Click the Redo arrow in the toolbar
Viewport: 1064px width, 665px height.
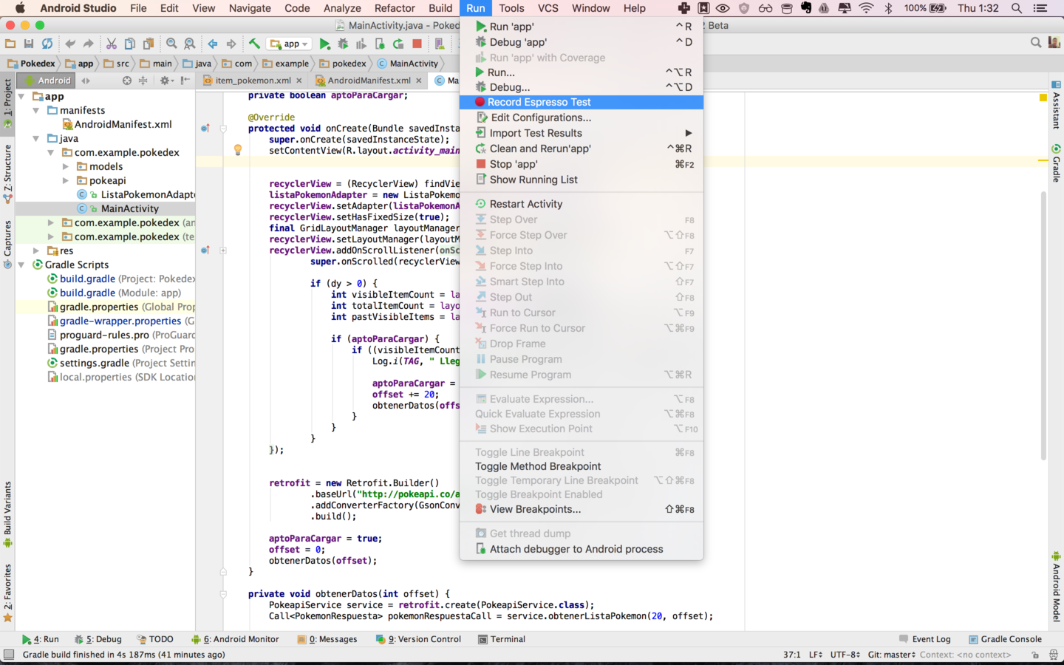tap(89, 44)
